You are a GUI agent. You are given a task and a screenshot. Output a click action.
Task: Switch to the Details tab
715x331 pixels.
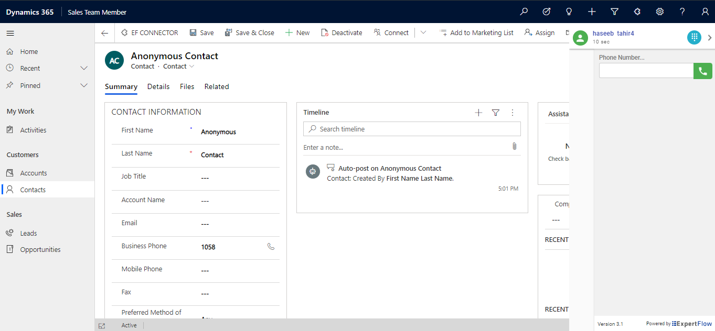158,87
